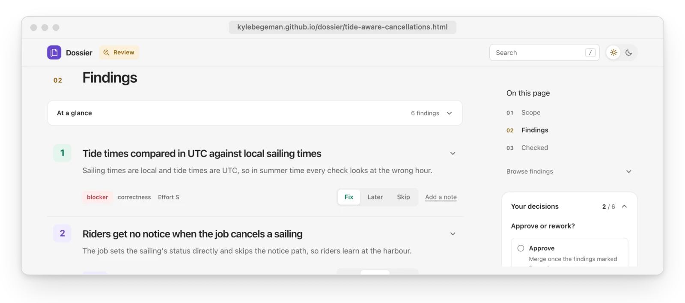Click the slash shortcut key icon
The width and height of the screenshot is (685, 303).
coord(590,53)
